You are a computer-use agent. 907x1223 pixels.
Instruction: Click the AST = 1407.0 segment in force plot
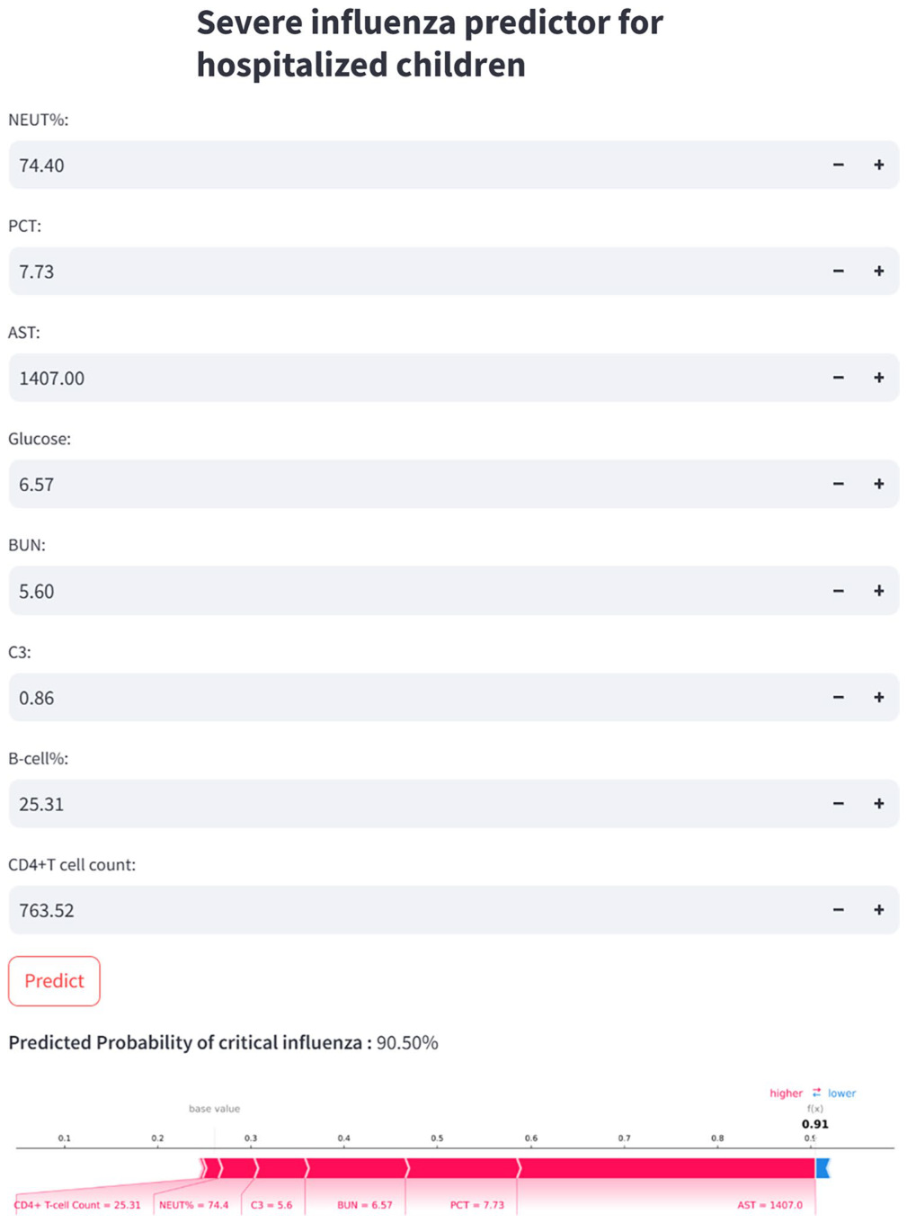click(x=667, y=1168)
